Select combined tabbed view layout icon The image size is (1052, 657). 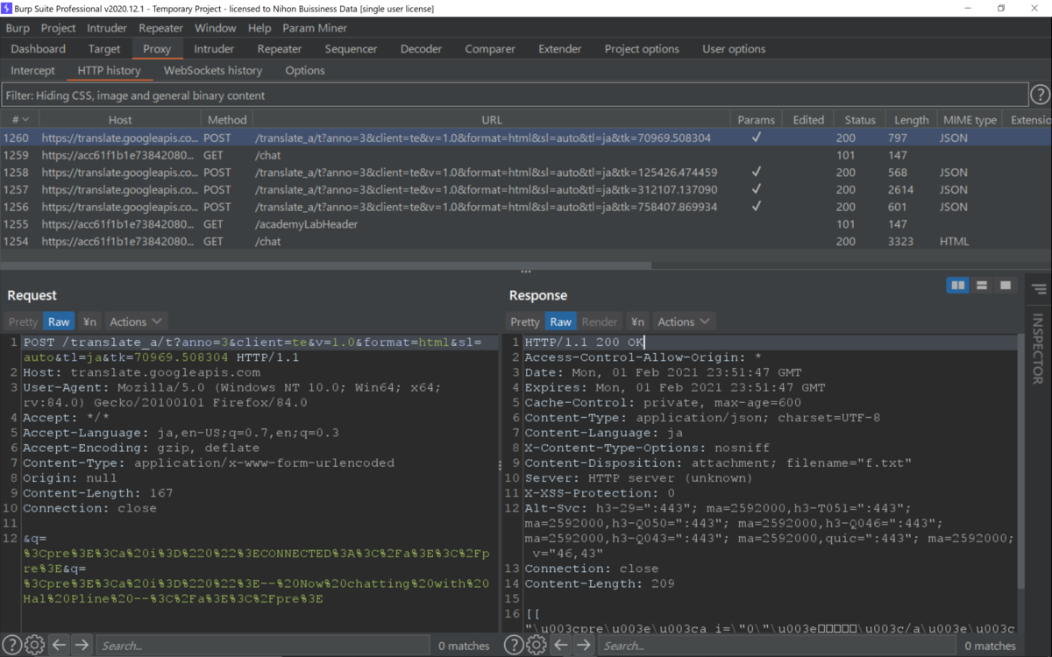1006,286
